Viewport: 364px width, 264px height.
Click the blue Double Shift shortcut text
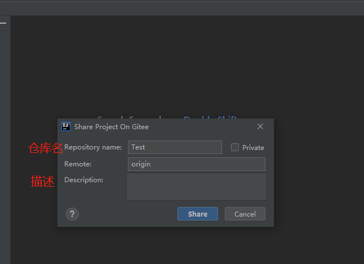pyautogui.click(x=210, y=117)
